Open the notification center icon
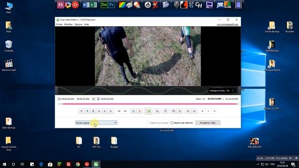Image resolution: width=299 pixels, height=168 pixels. tap(293, 164)
